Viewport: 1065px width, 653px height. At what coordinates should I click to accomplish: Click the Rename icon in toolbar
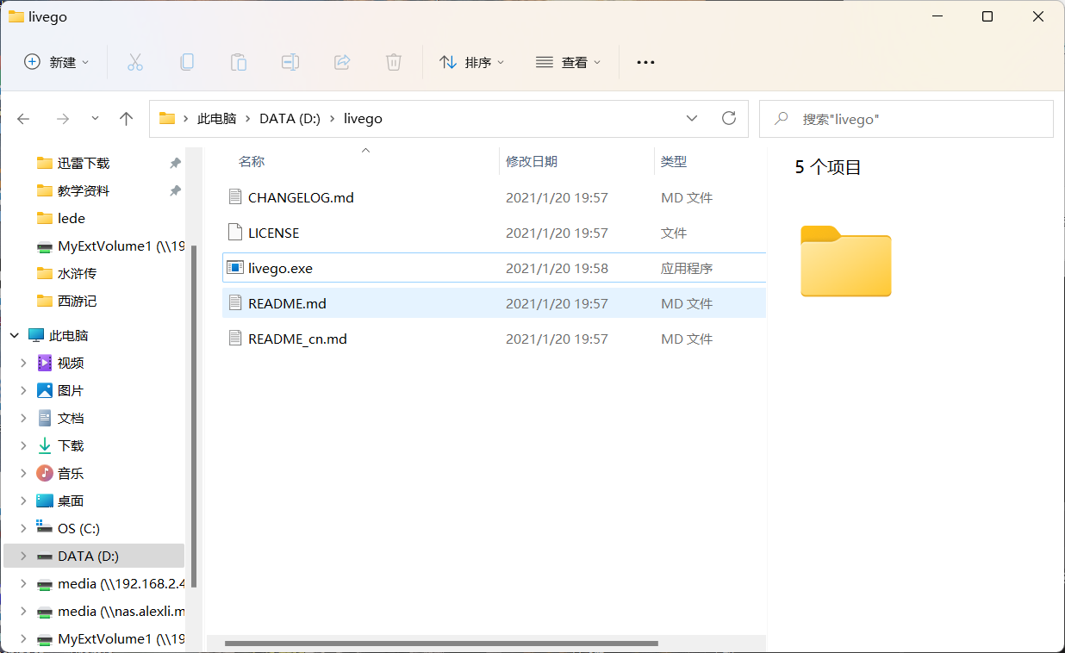290,62
